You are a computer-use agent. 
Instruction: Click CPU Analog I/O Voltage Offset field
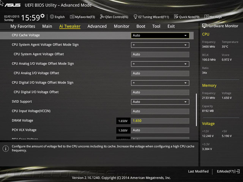coord(160,73)
